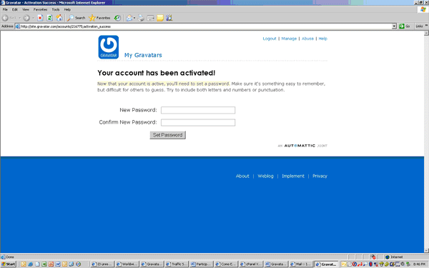Image resolution: width=429 pixels, height=268 pixels.
Task: Open the Mail button dropdown arrow
Action: 134,18
